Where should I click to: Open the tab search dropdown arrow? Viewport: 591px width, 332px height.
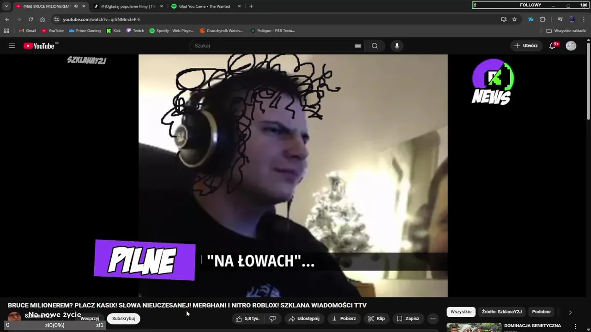coord(6,6)
